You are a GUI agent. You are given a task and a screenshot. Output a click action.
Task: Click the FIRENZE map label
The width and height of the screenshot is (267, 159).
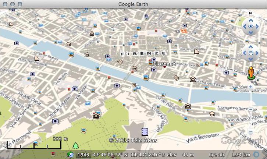(x=143, y=53)
